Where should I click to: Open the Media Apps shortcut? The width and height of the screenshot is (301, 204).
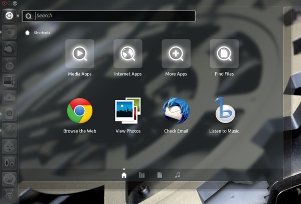(80, 53)
